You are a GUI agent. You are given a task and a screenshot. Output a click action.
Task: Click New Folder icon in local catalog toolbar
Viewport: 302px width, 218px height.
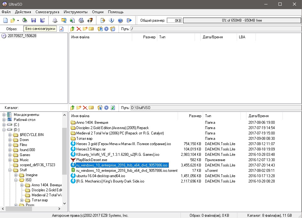tap(79, 107)
